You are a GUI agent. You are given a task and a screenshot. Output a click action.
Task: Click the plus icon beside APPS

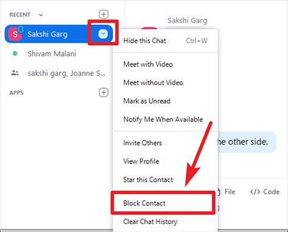pyautogui.click(x=103, y=92)
